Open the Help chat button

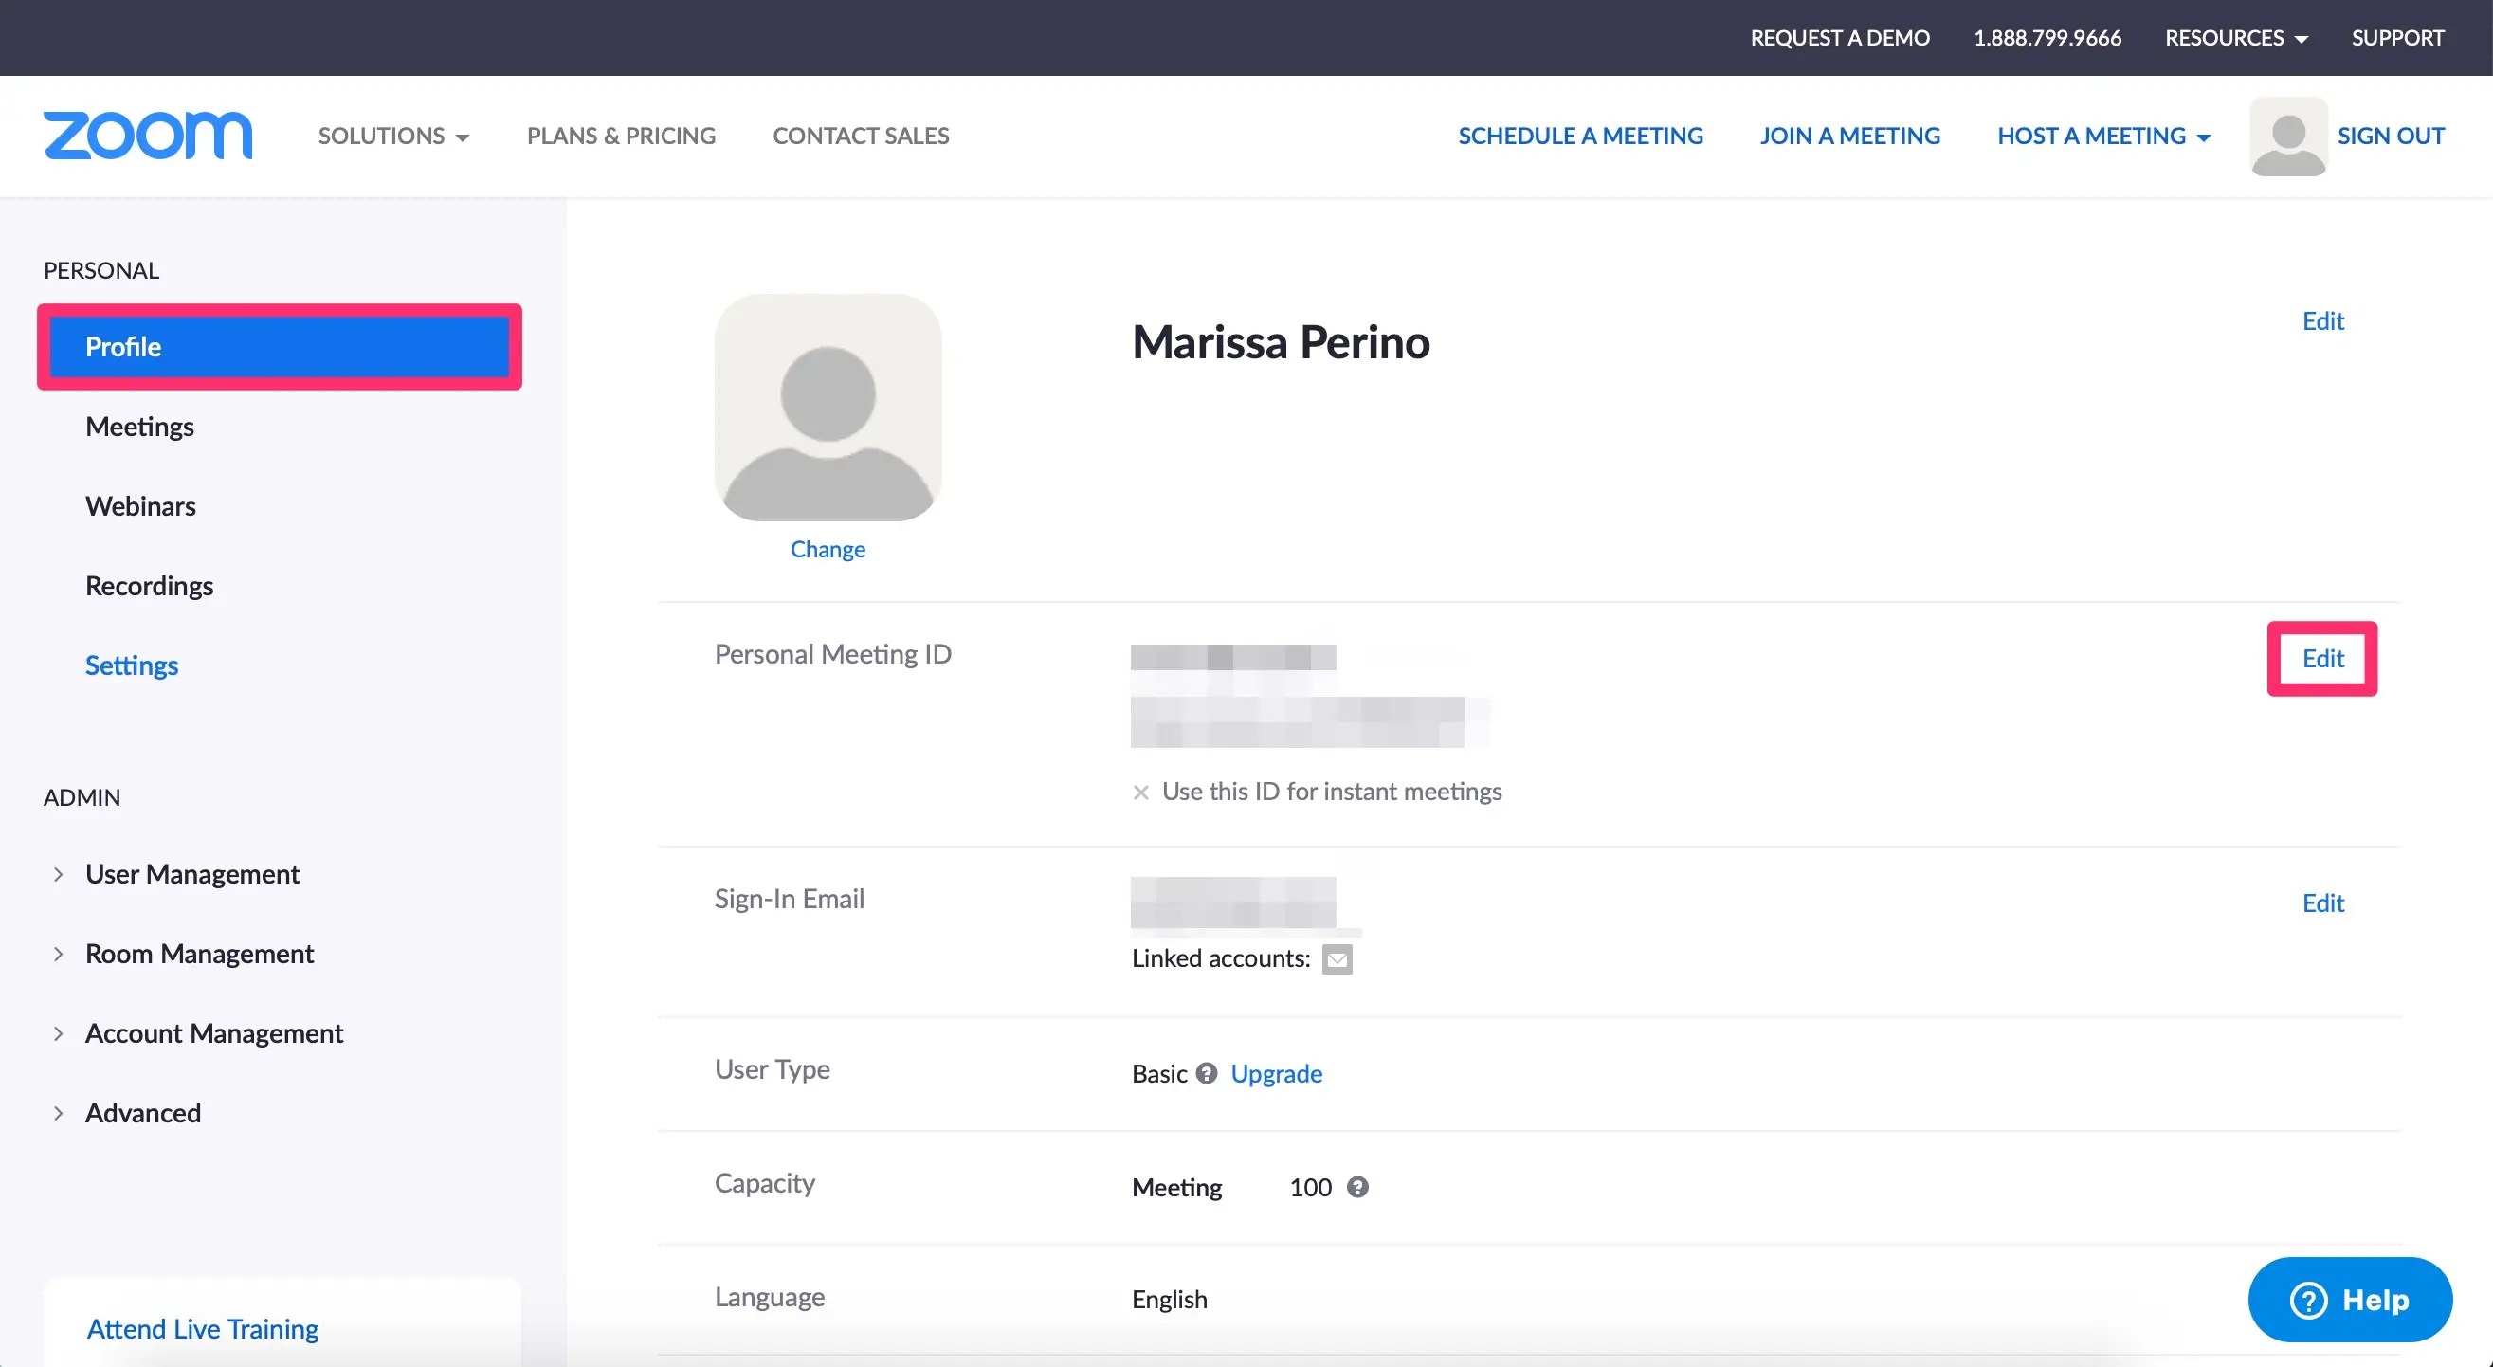2350,1300
